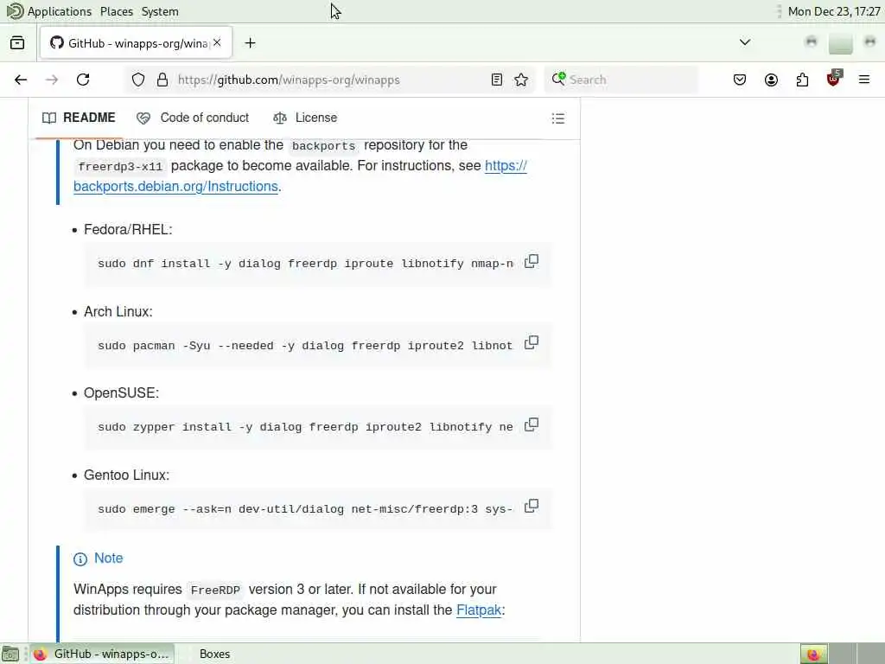Image resolution: width=885 pixels, height=664 pixels.
Task: Open the Places menu
Action: click(x=117, y=11)
